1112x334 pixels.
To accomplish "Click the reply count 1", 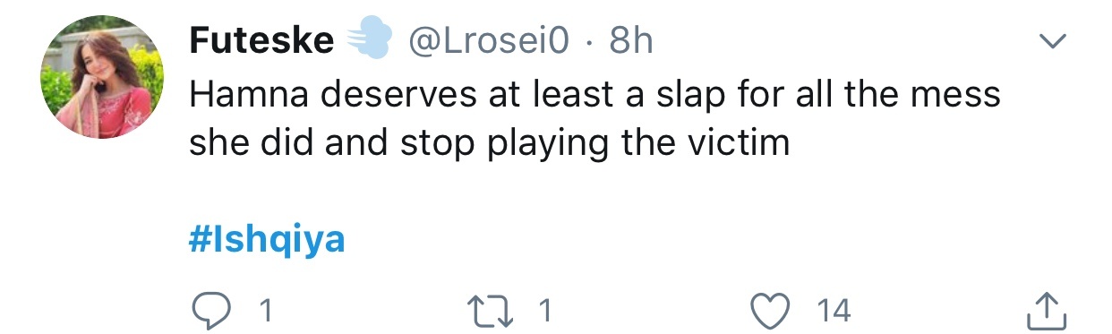I will tap(265, 311).
